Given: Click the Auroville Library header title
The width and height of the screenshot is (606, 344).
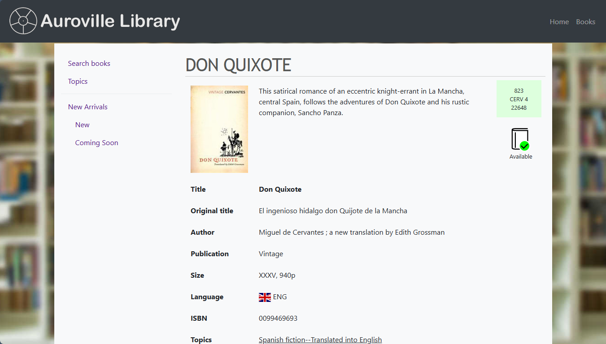Looking at the screenshot, I should [110, 21].
